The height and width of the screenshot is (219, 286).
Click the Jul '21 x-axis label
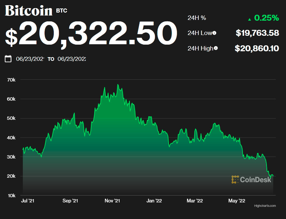pos(28,201)
